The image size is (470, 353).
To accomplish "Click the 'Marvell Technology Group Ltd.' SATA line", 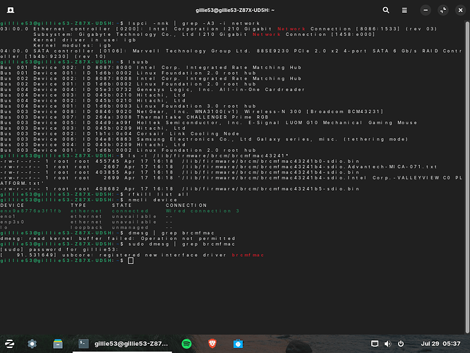I will (231, 54).
